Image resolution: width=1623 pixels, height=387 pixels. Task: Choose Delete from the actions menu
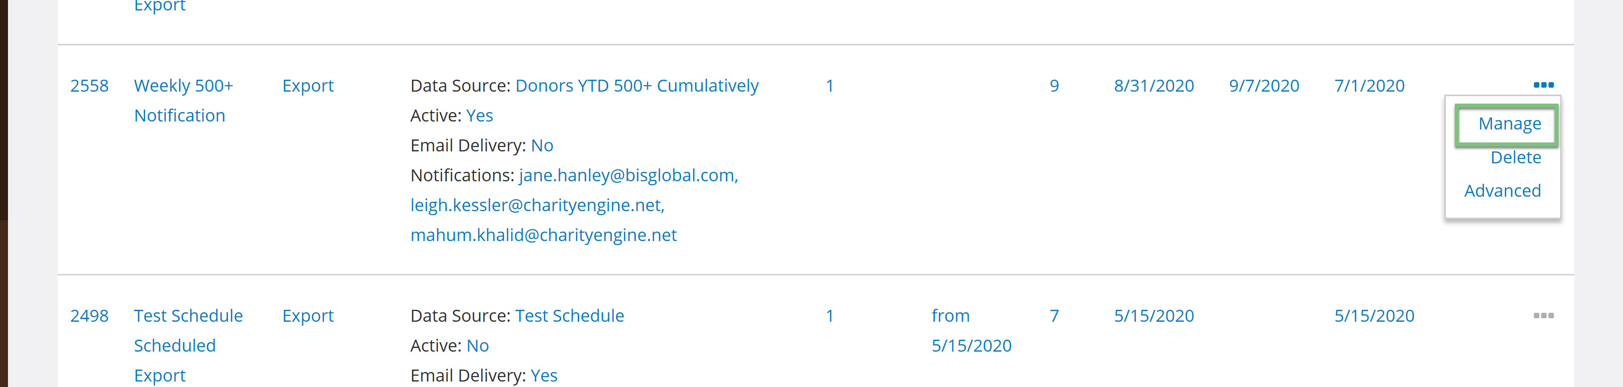coord(1515,157)
